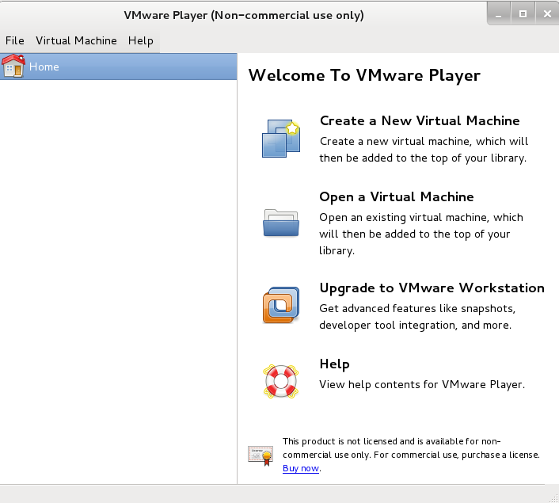Click the text 'View help contents for VMware Player.'
The width and height of the screenshot is (559, 503).
pos(422,384)
